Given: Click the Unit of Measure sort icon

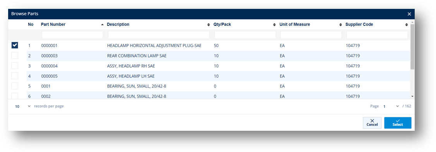Looking at the screenshot, I should [x=341, y=25].
